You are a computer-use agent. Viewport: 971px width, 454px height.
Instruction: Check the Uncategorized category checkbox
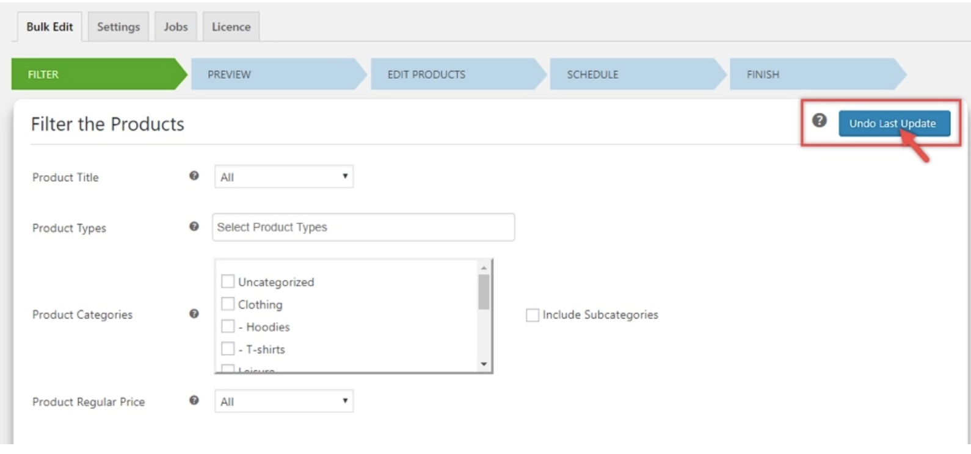(228, 281)
